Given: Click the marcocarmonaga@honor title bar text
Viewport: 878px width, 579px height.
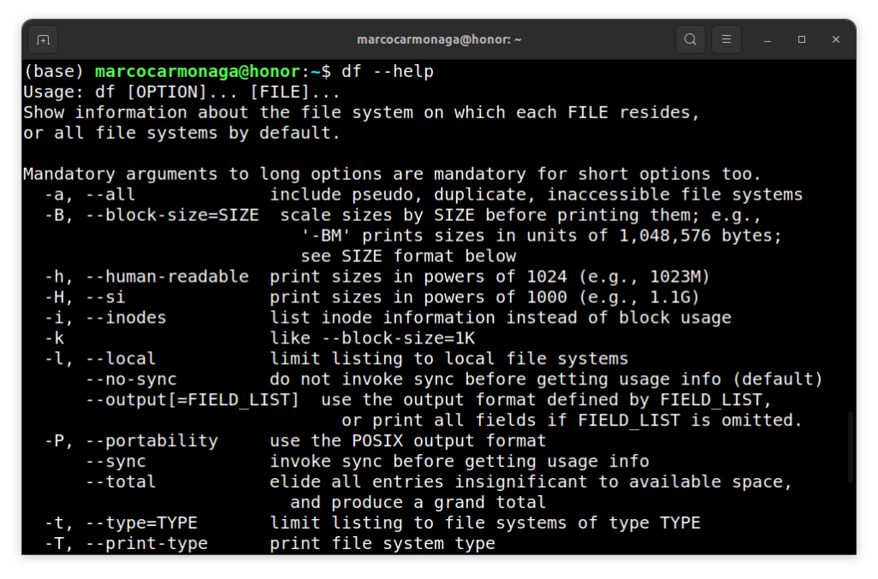Looking at the screenshot, I should coord(439,39).
